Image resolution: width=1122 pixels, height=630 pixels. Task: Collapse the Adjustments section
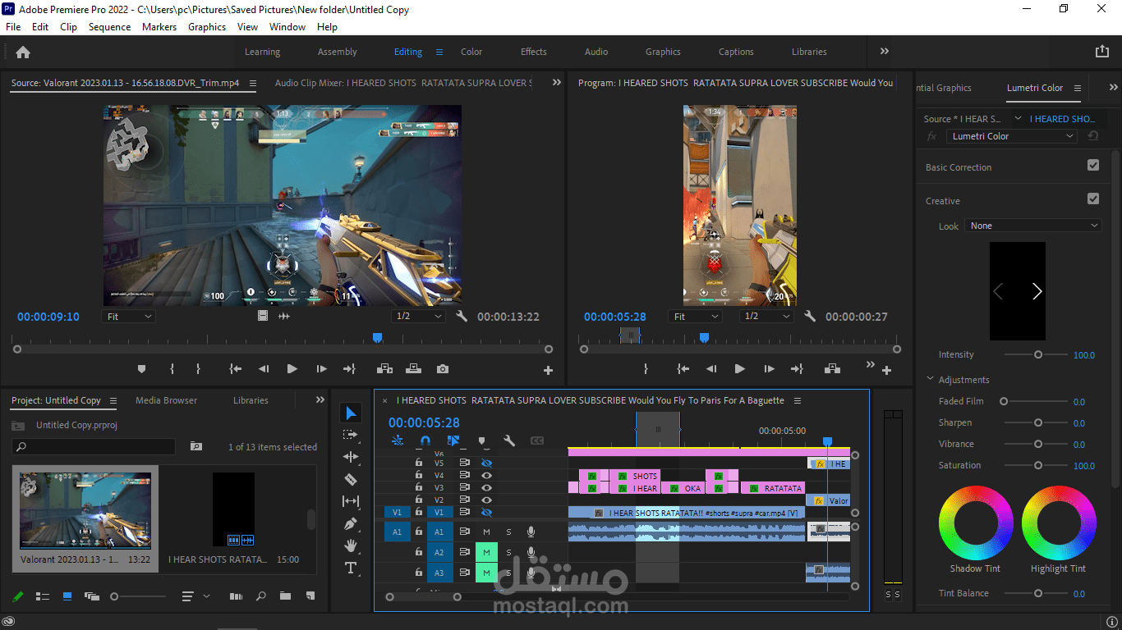pyautogui.click(x=931, y=379)
